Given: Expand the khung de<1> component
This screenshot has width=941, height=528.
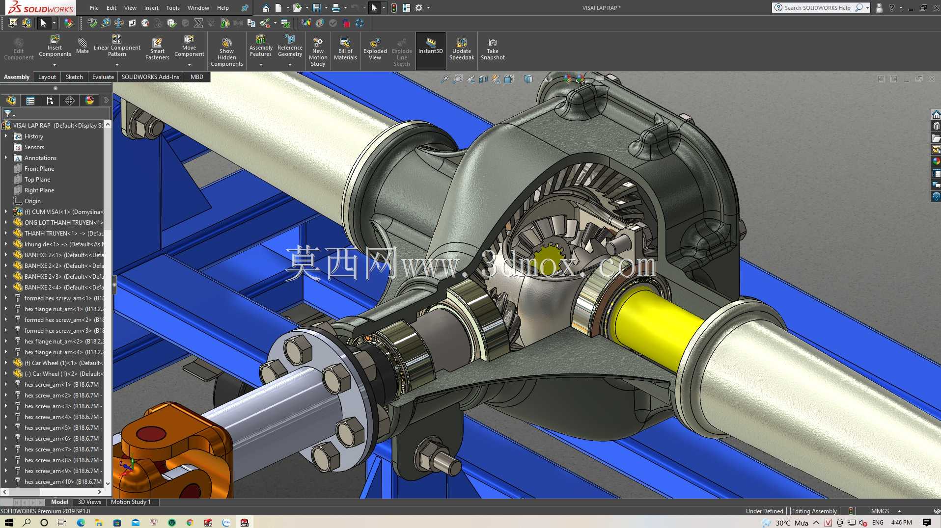Looking at the screenshot, I should (x=6, y=244).
